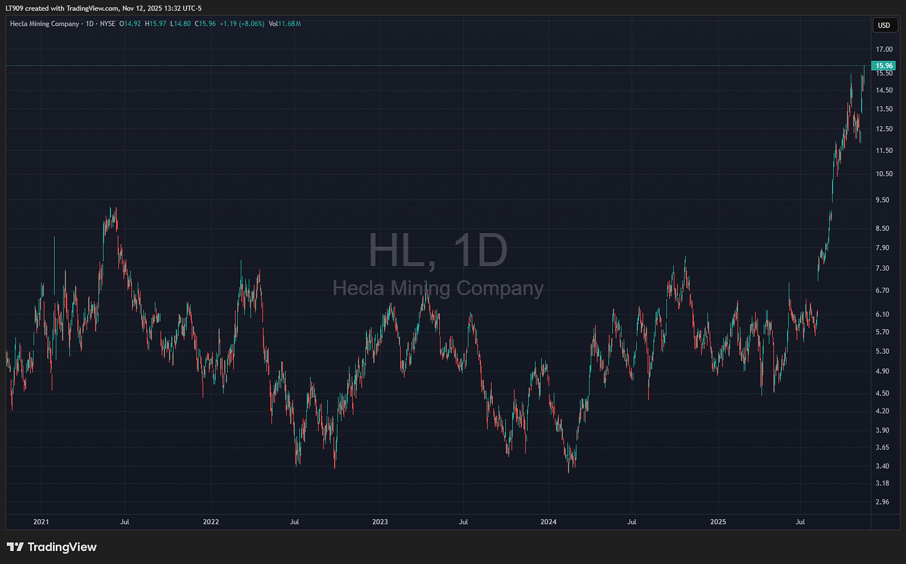Image resolution: width=906 pixels, height=564 pixels.
Task: Click the 15.50 price axis label
Action: 884,73
